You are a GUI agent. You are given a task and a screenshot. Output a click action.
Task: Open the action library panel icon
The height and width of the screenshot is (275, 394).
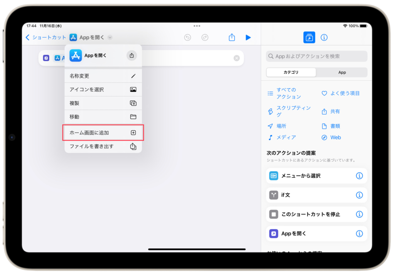[309, 37]
